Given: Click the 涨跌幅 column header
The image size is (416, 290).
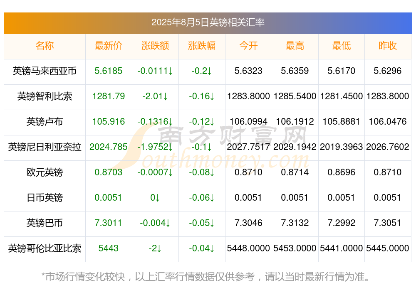Looking at the screenshot, I should [x=202, y=46].
